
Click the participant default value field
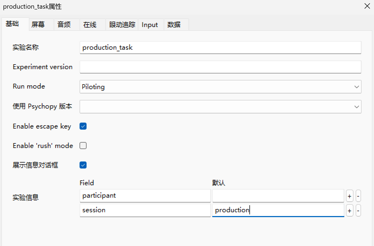(x=278, y=196)
